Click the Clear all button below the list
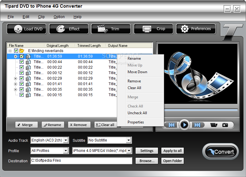Screen dimensions: 246x177 106,125
